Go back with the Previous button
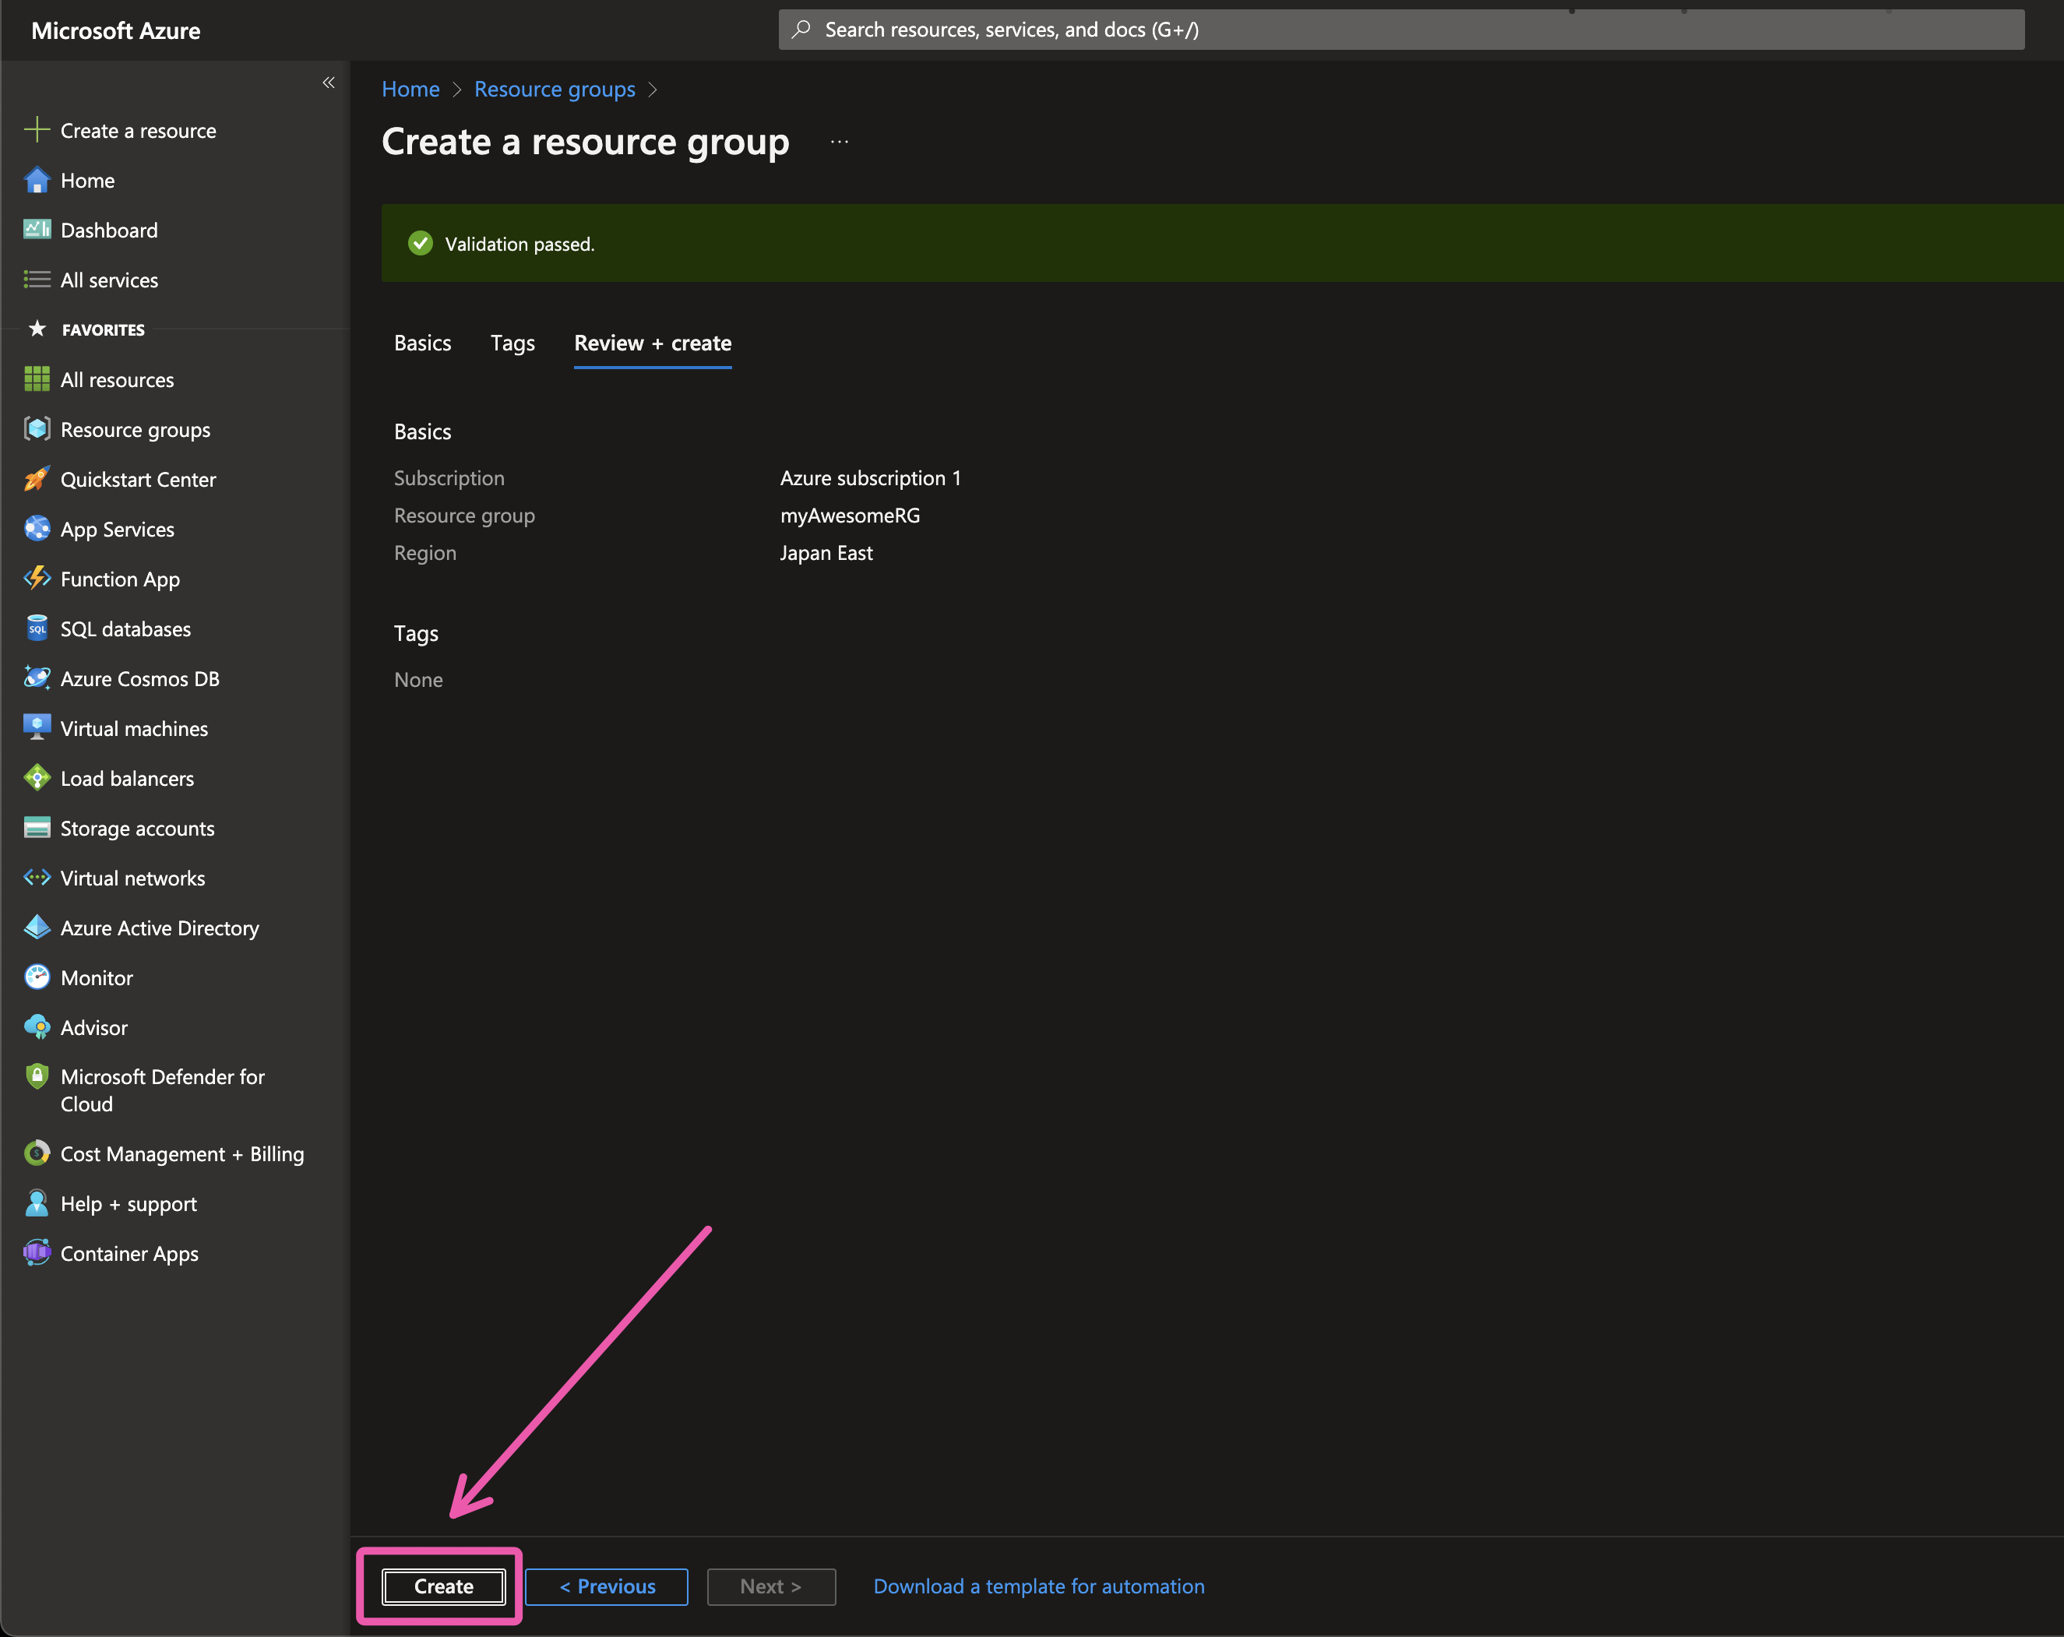2064x1637 pixels. (x=607, y=1586)
